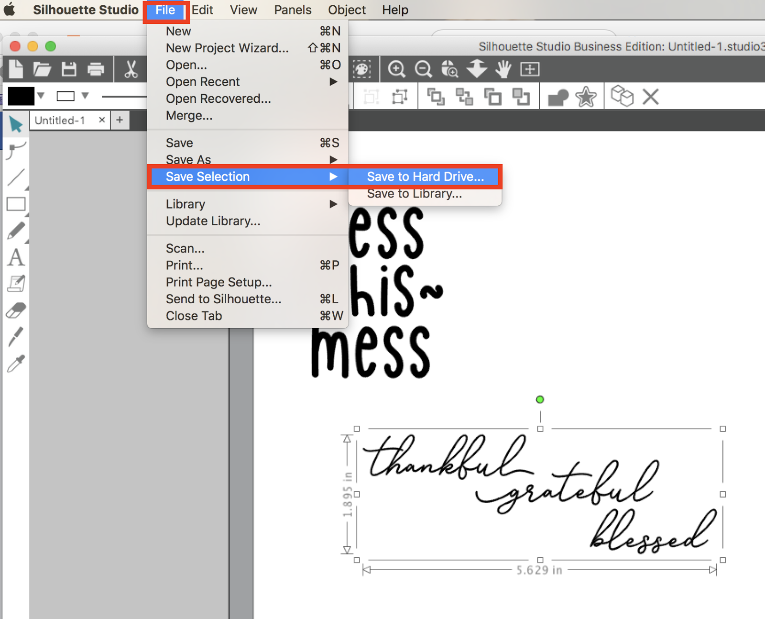This screenshot has height=619, width=765.
Task: Open the Apple menu
Action: 9,9
